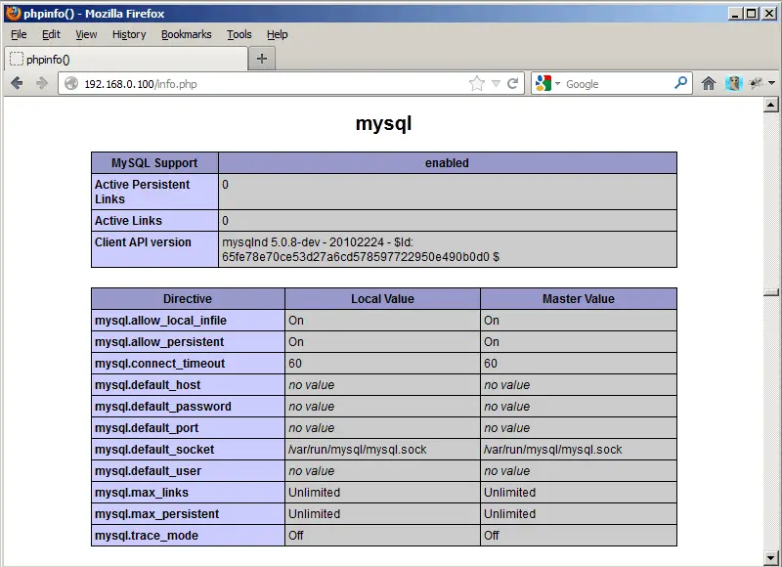Click the local mysql.default_socket path value
This screenshot has height=567, width=782.
coord(358,450)
